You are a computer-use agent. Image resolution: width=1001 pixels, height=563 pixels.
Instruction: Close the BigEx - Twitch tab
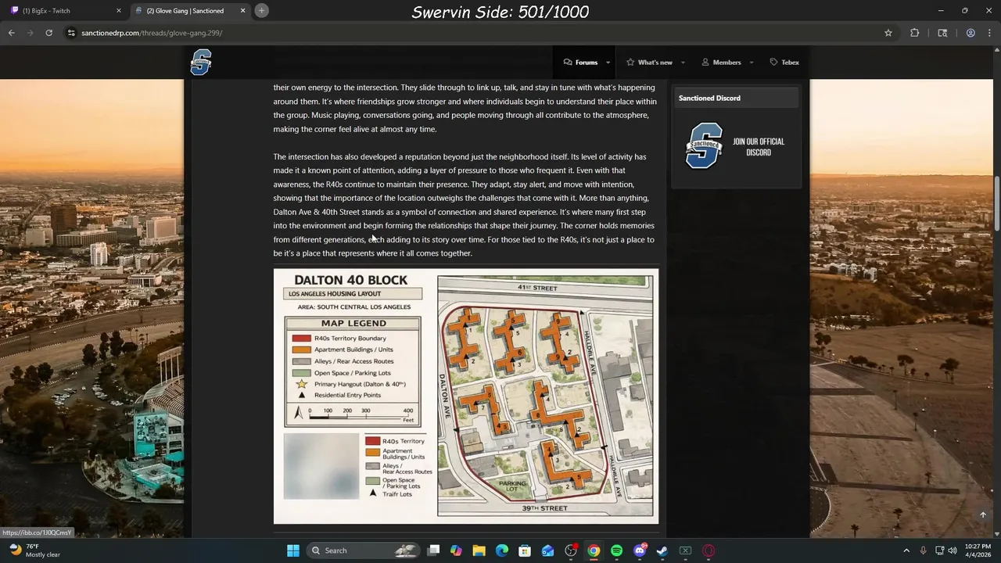(119, 11)
